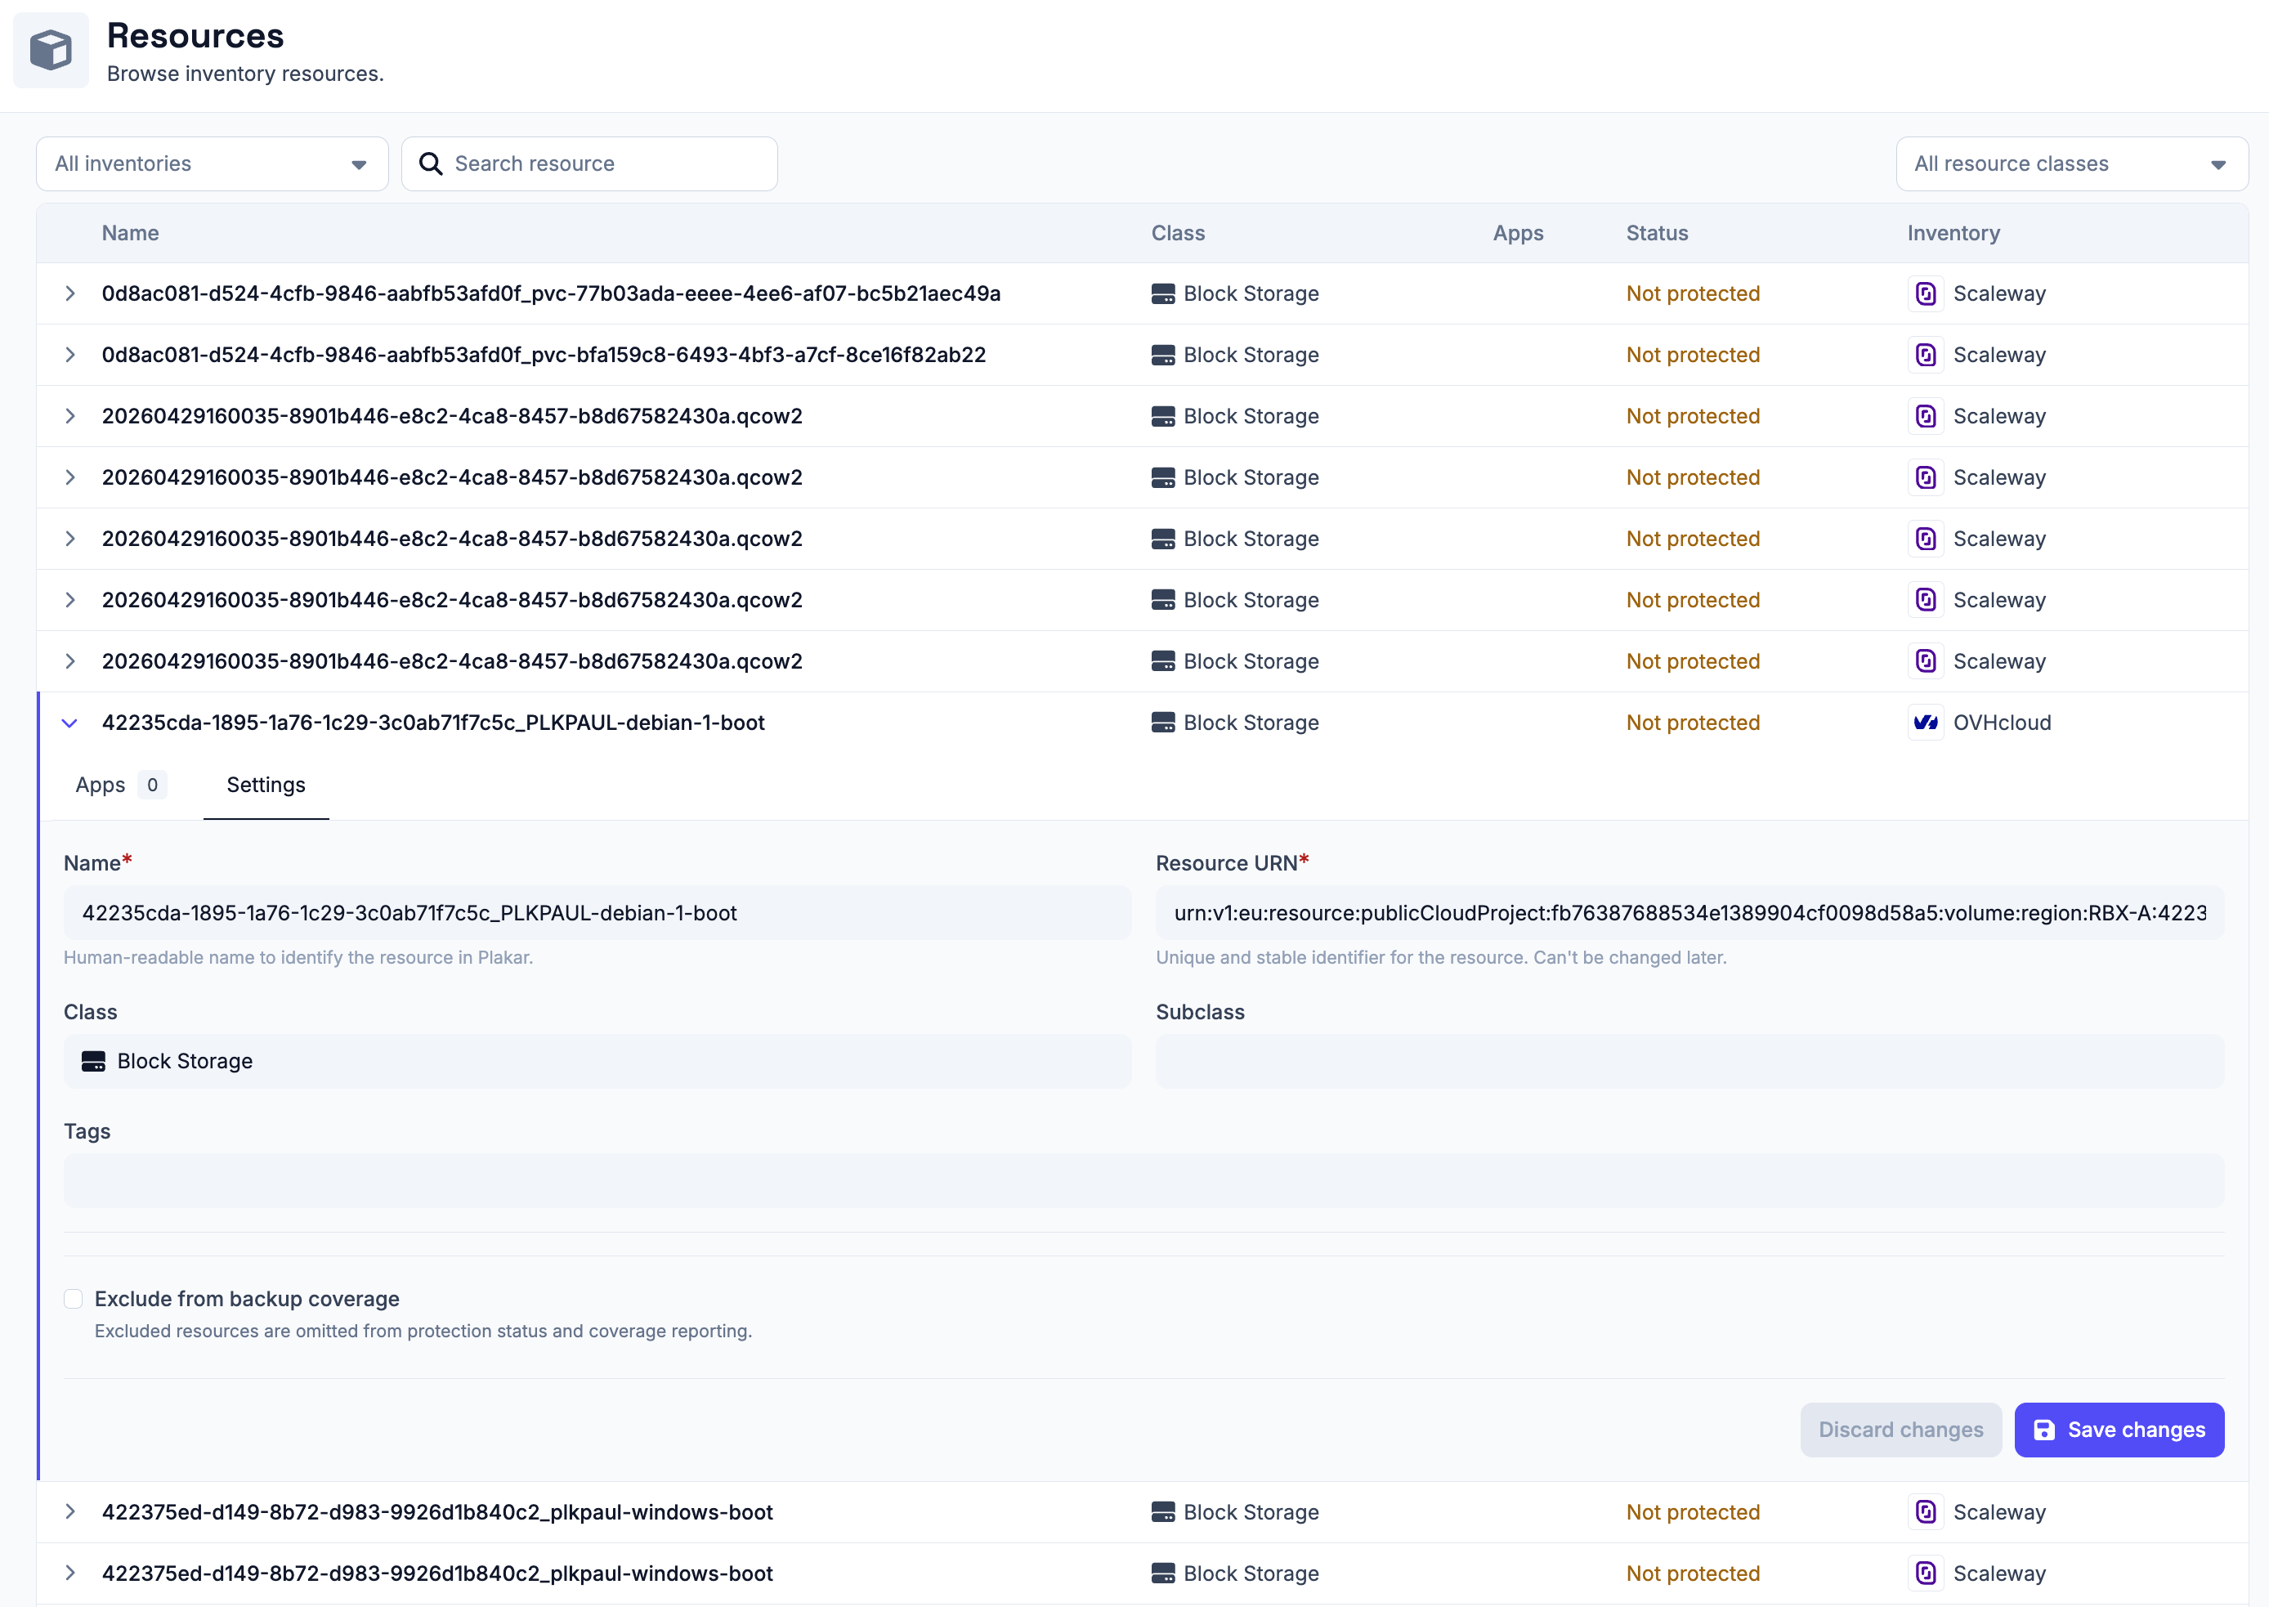This screenshot has width=2269, height=1607.
Task: Collapse the PLKPAUL-debian-1-boot row
Action: pyautogui.click(x=69, y=723)
